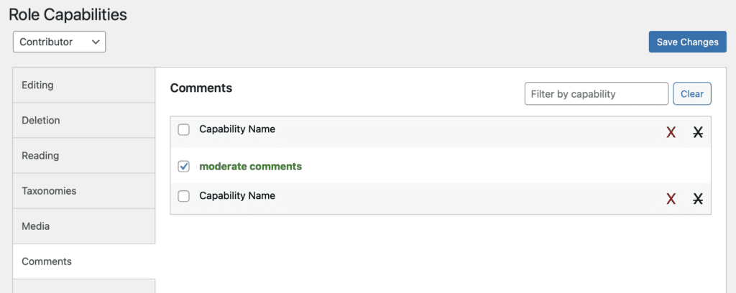
Task: Click the green moderate comments label
Action: click(250, 167)
